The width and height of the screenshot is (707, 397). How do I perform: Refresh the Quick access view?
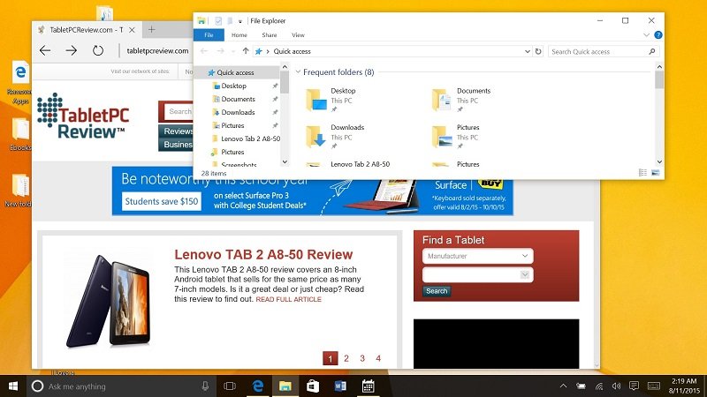click(x=538, y=51)
